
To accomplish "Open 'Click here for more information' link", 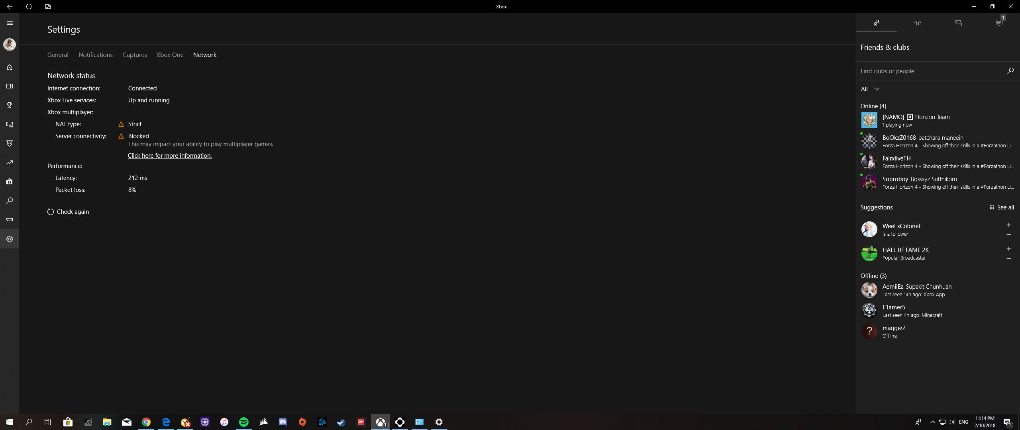I will tap(170, 156).
